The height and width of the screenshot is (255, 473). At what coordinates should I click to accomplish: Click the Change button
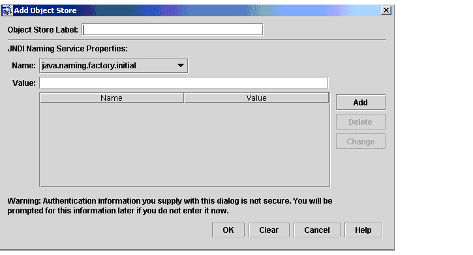tap(361, 141)
